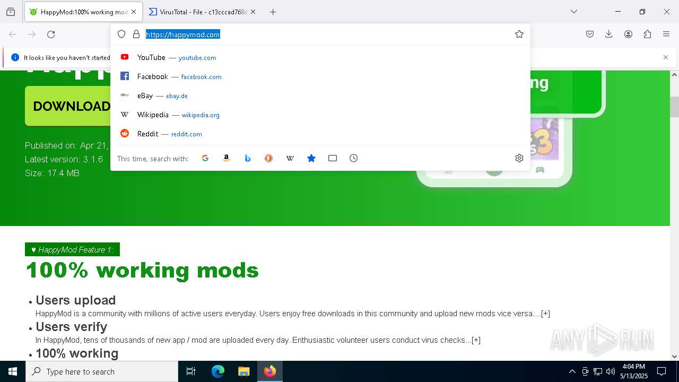Select YouTube suggestion
This screenshot has width=679, height=382.
320,57
